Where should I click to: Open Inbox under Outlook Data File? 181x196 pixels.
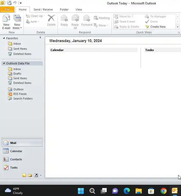click(14, 69)
